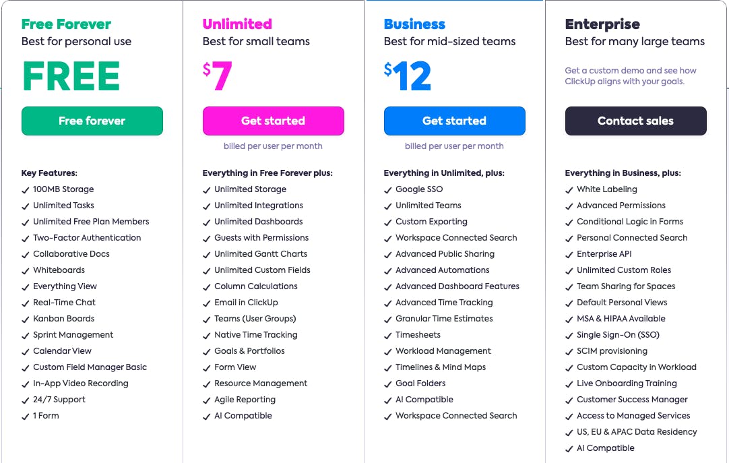This screenshot has width=729, height=463.
Task: Select the Business plan heading
Action: [x=414, y=24]
